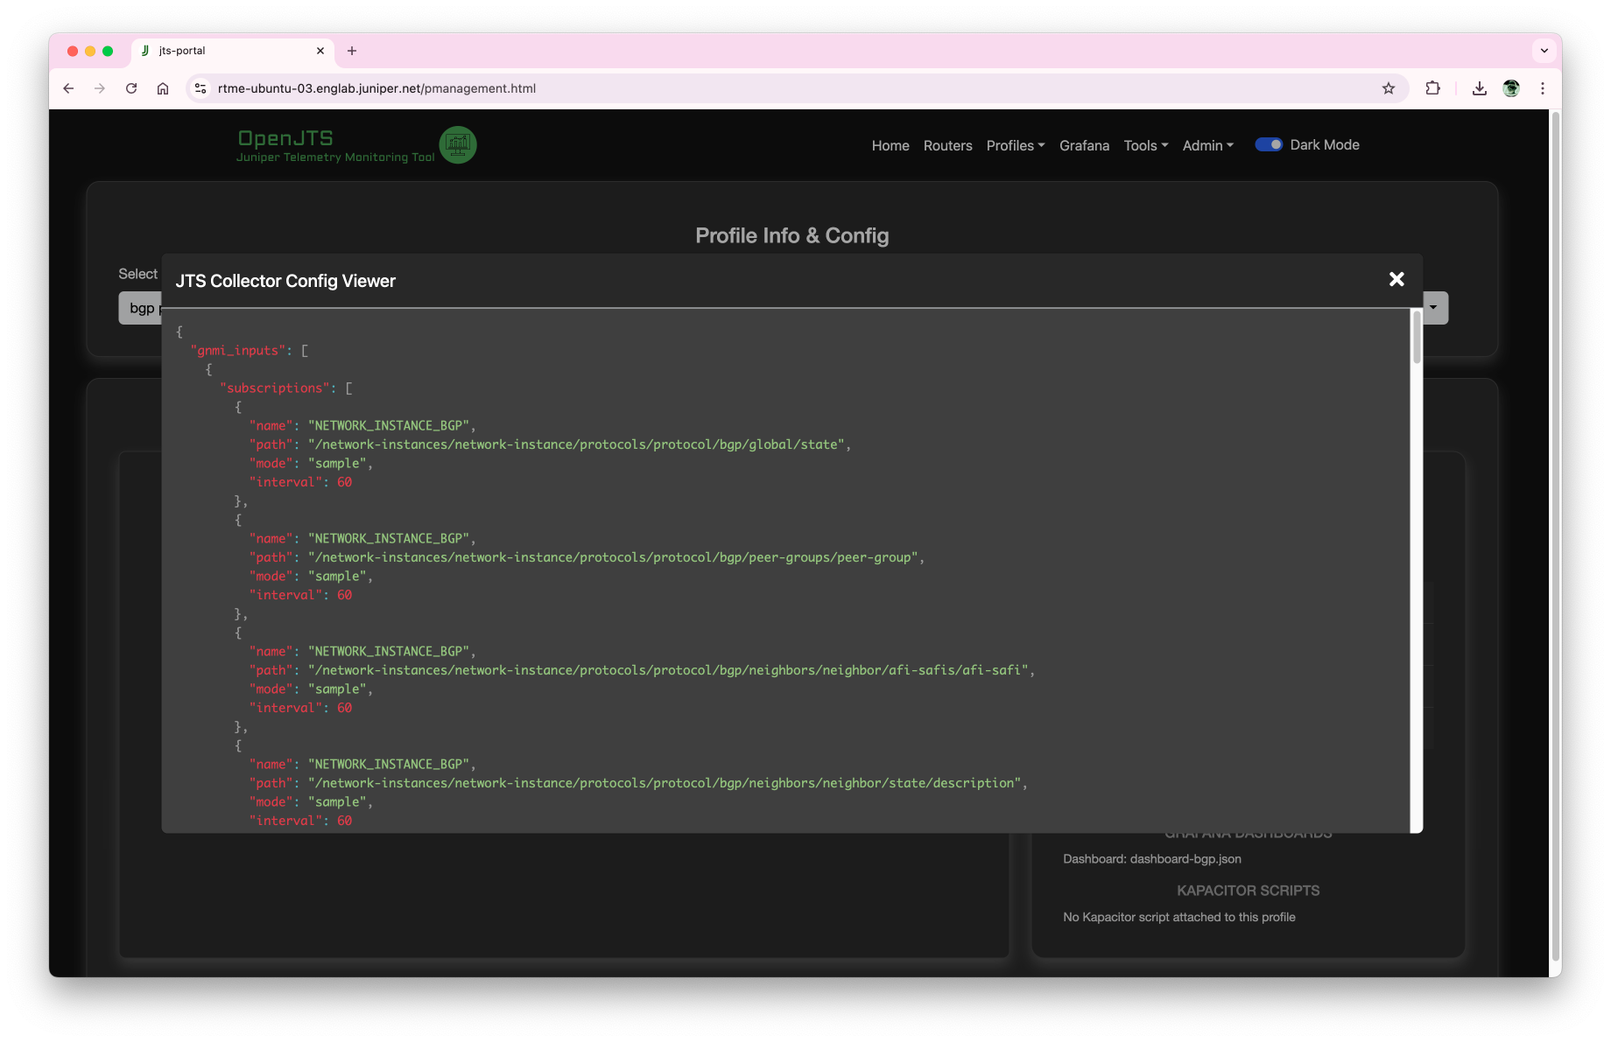Image resolution: width=1611 pixels, height=1042 pixels.
Task: Reload the page with the refresh icon
Action: (x=131, y=88)
